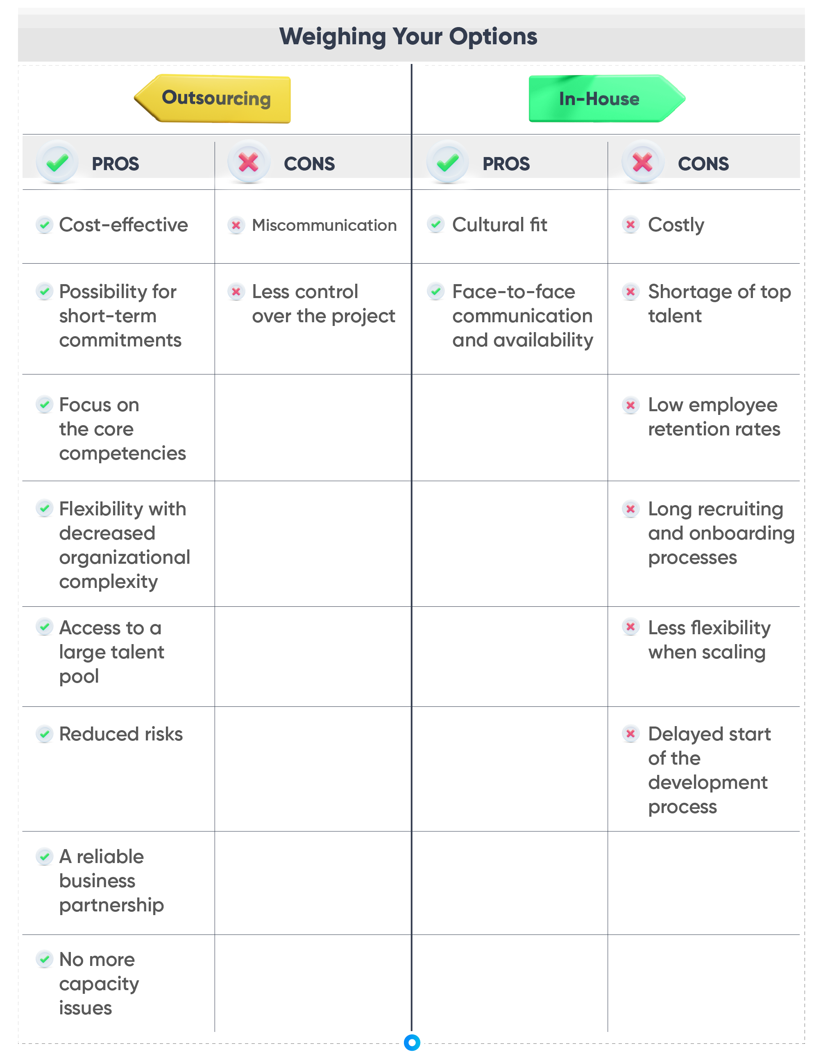Click the green checkmark beside Outsourcing PROS header

point(57,162)
